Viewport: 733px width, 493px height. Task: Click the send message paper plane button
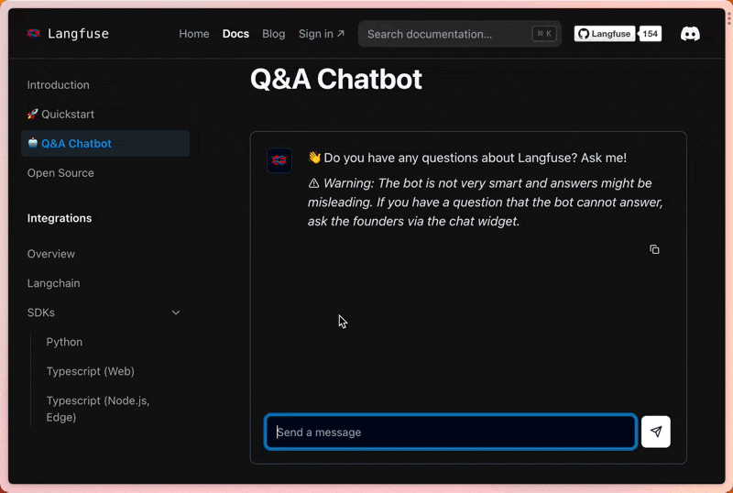tap(656, 432)
